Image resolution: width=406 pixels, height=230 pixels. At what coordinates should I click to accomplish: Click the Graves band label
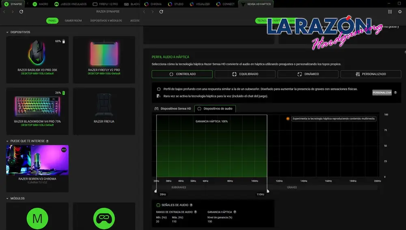[x=292, y=187]
